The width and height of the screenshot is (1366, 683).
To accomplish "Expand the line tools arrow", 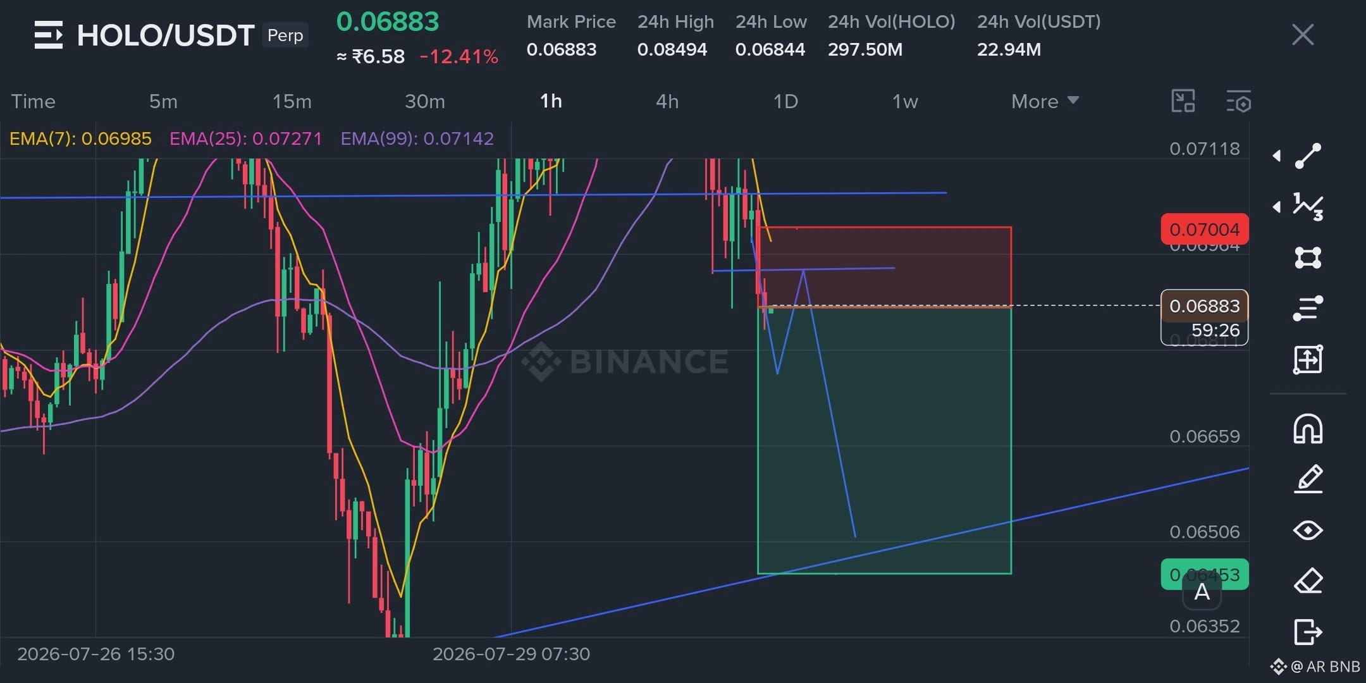I will (x=1277, y=156).
